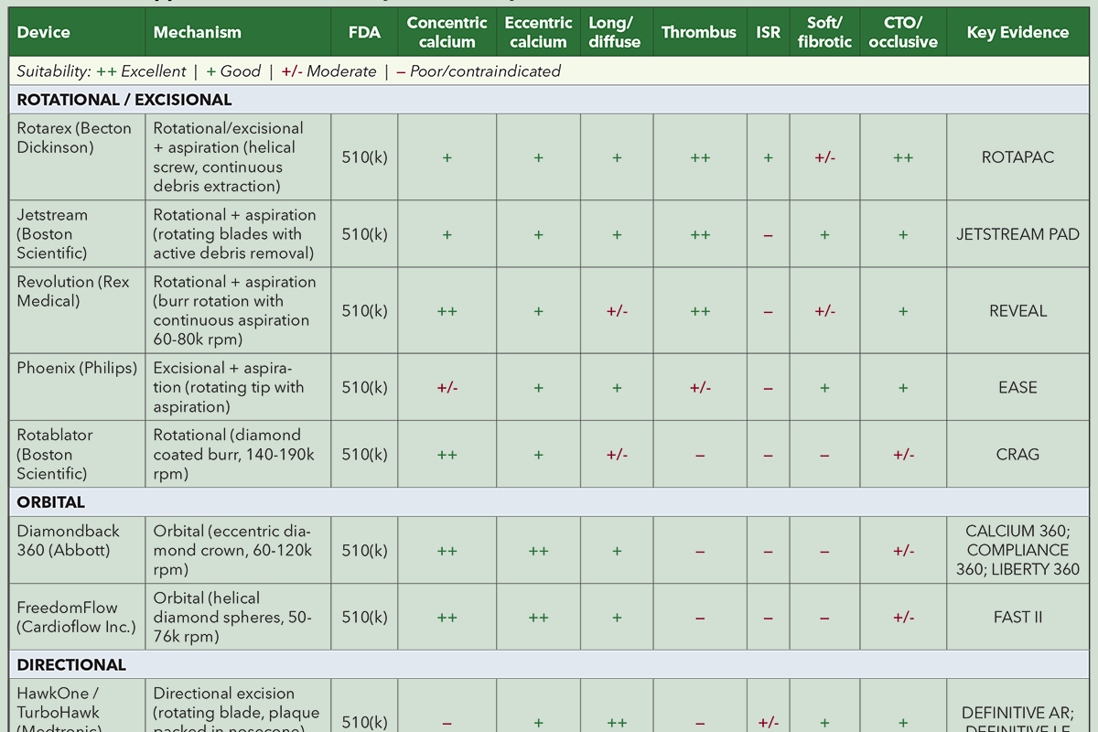Screen dimensions: 1098x732
Task: Click the FAST II key evidence cell
Action: pos(1018,618)
